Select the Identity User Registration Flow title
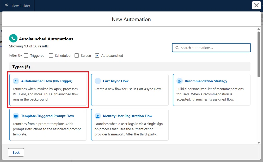Image resolution: width=263 pixels, height=162 pixels. (x=128, y=116)
